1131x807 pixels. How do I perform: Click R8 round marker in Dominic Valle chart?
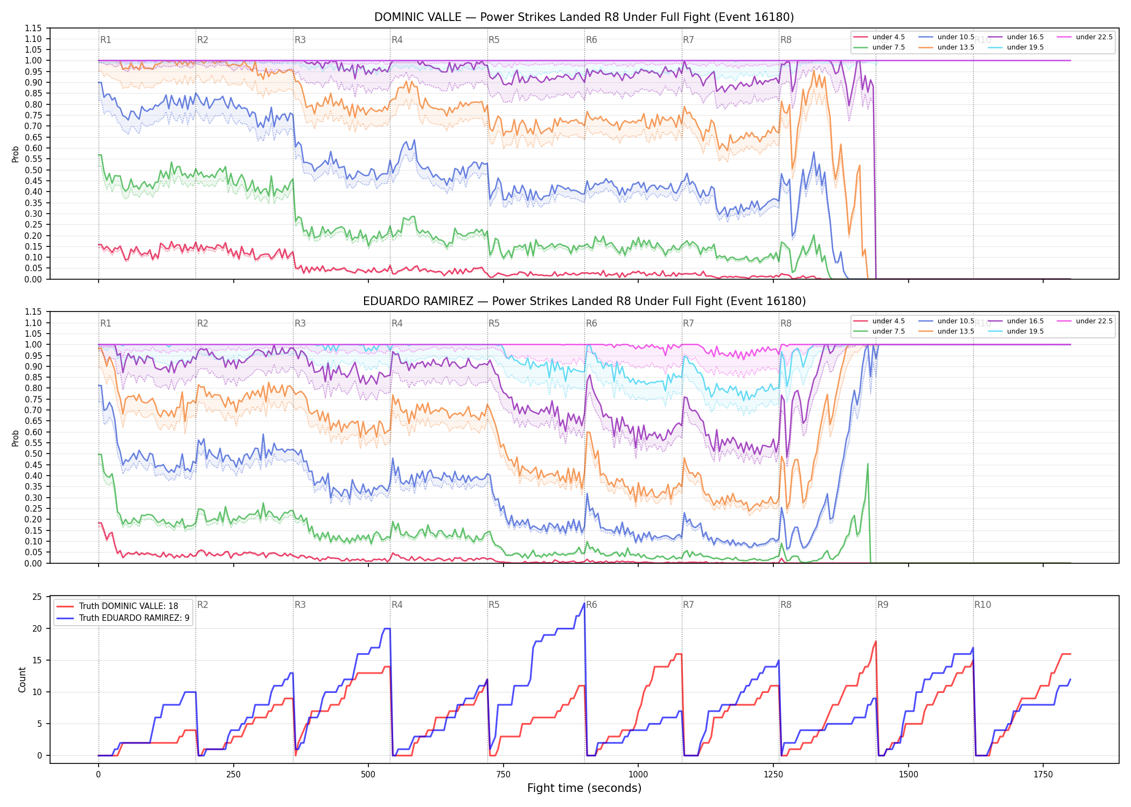coord(786,40)
